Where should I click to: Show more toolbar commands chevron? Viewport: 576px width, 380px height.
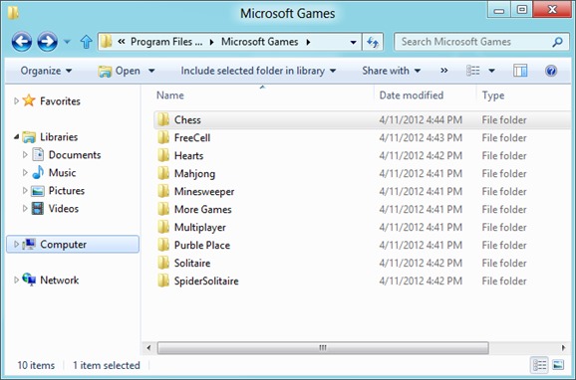point(443,71)
